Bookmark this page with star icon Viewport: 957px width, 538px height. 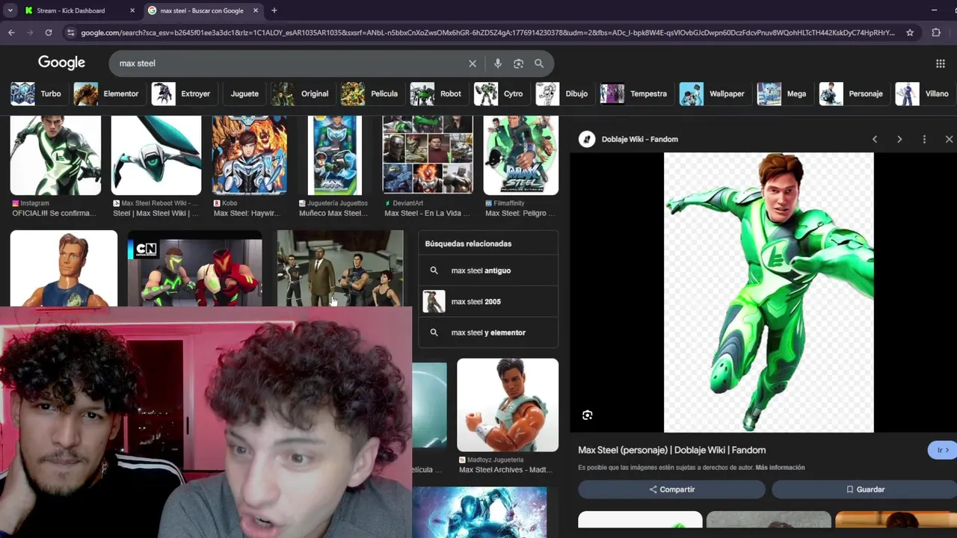(x=910, y=32)
